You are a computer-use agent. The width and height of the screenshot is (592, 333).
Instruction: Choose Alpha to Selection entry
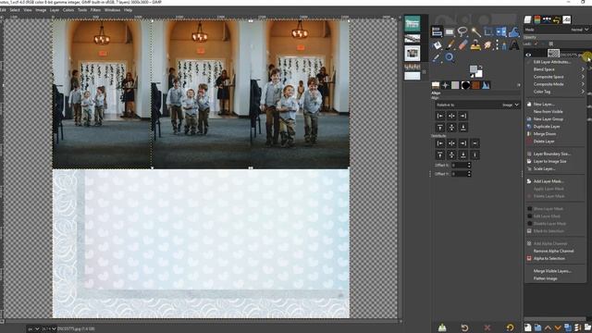click(x=549, y=258)
